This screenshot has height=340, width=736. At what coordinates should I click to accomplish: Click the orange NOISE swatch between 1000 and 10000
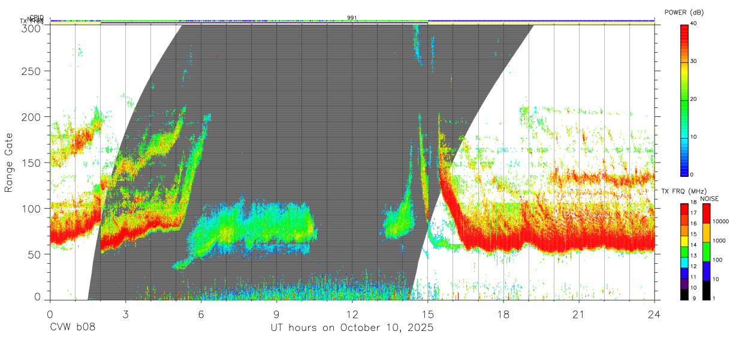(706, 233)
